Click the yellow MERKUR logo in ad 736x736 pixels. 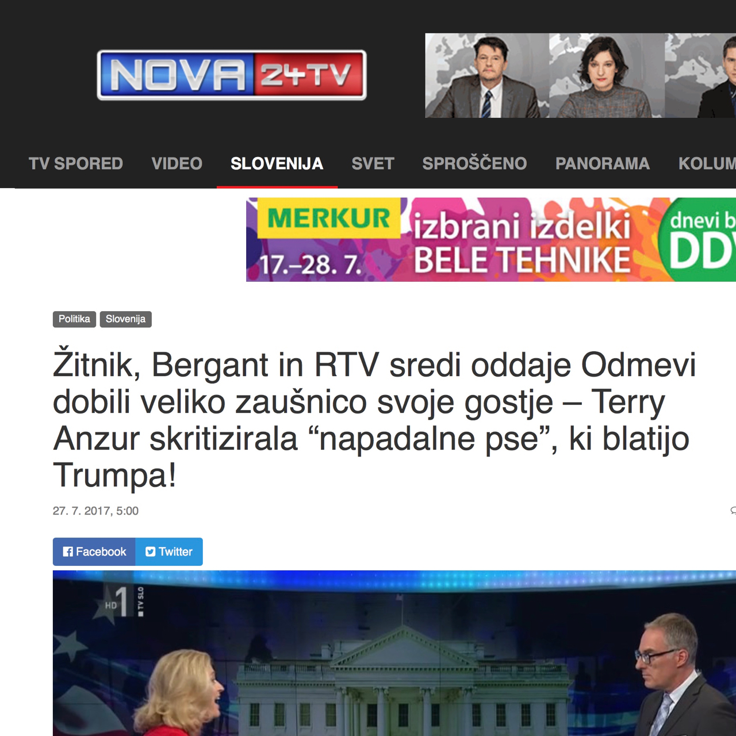pos(329,218)
